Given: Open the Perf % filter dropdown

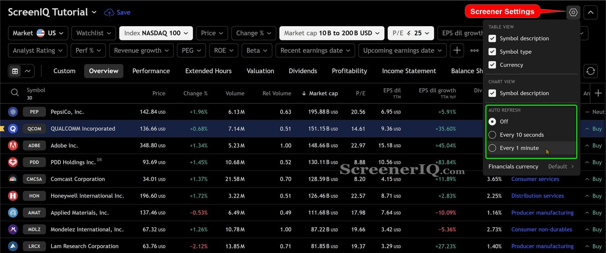Looking at the screenshot, I should point(88,50).
